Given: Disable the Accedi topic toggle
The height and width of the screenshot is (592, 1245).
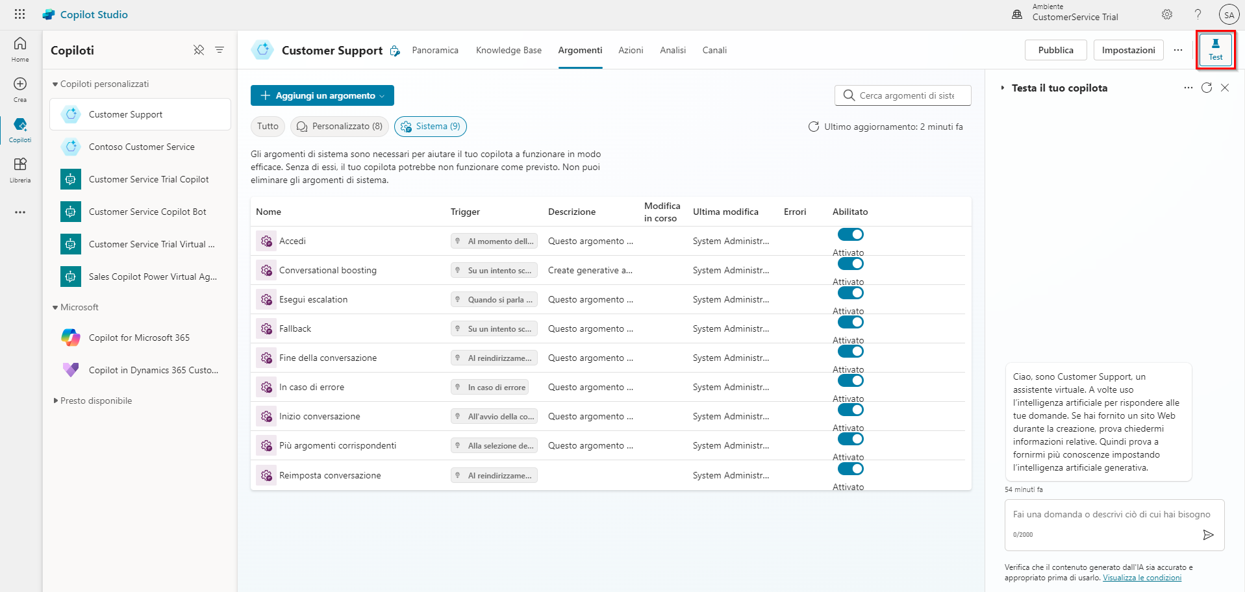Looking at the screenshot, I should (850, 234).
